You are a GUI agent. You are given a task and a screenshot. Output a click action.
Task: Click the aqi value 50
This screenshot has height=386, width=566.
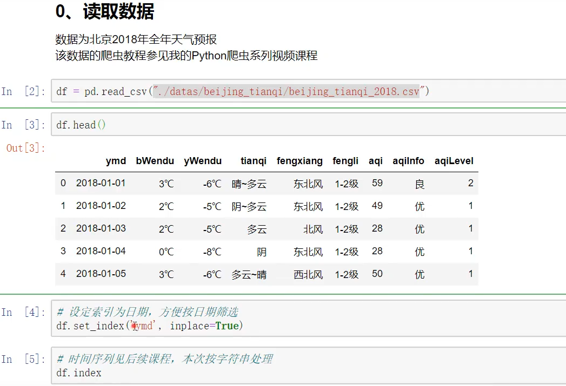tap(377, 274)
